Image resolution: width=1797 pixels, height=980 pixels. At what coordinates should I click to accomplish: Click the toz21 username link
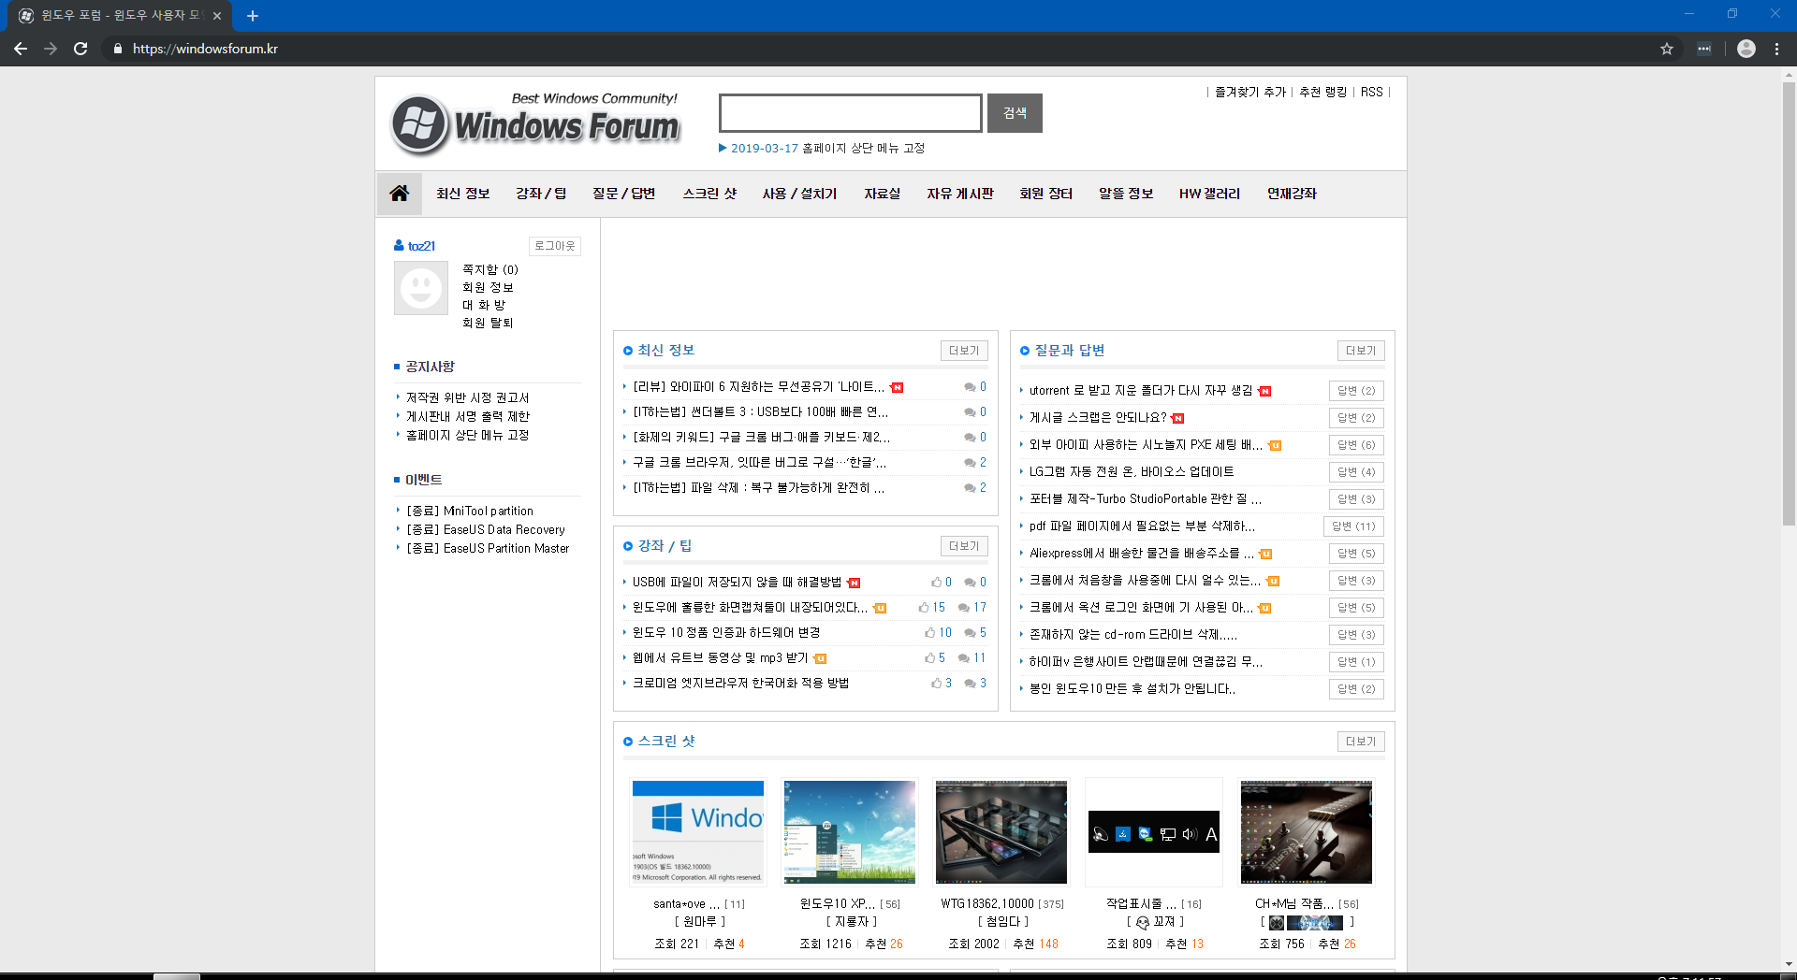(x=421, y=246)
